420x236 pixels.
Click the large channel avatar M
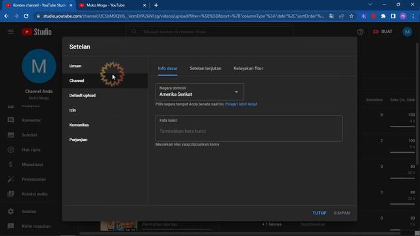(x=39, y=66)
